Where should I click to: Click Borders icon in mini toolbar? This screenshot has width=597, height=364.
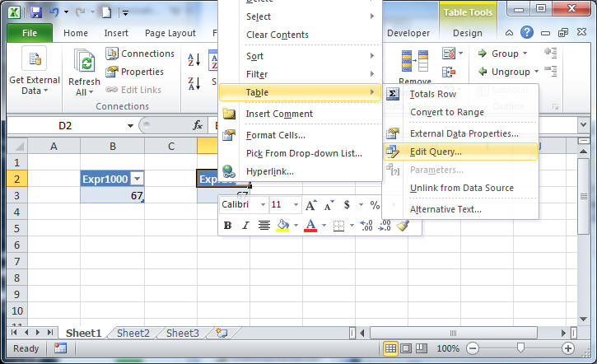(338, 226)
